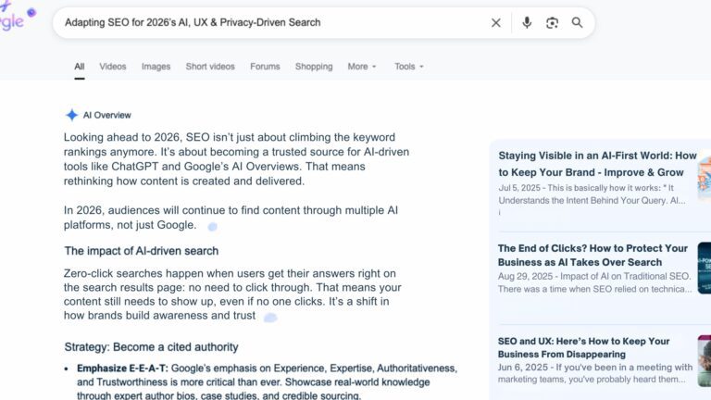Screen dimensions: 711x400
Task: Click paragraph starting 'Zero-click searches happen'
Action: point(232,294)
